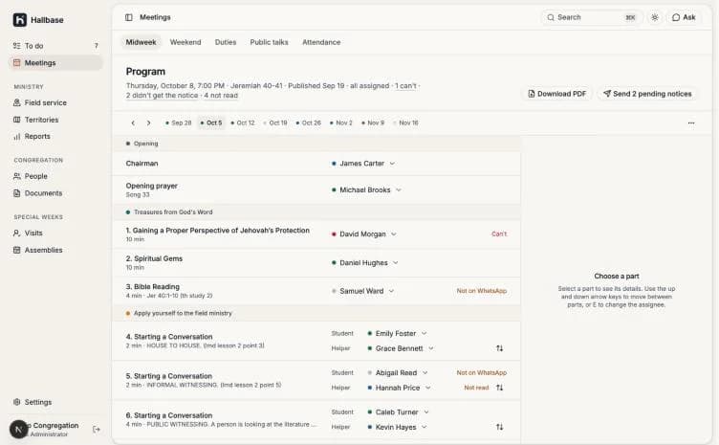Viewport: 719px width, 445px height.
Task: Open Abigail Reed student dropdown
Action: coord(398,373)
